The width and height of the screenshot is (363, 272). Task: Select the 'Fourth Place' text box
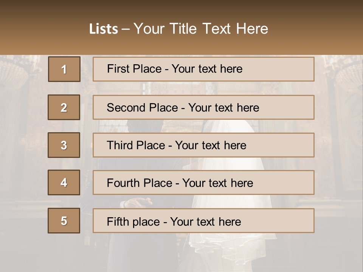[x=203, y=183]
